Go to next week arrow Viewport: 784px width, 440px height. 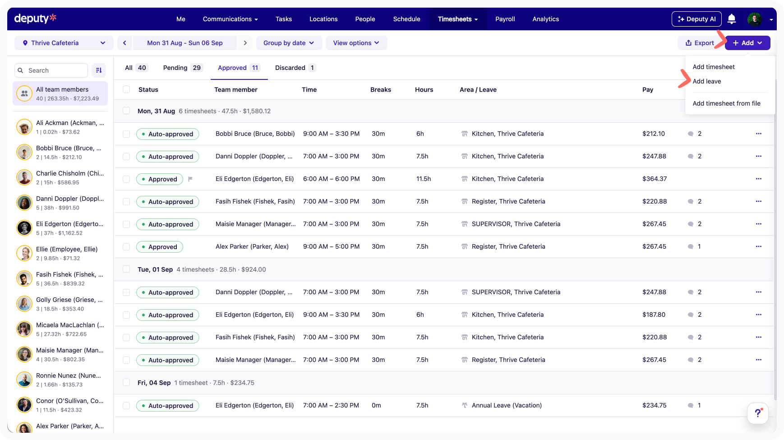(x=245, y=43)
